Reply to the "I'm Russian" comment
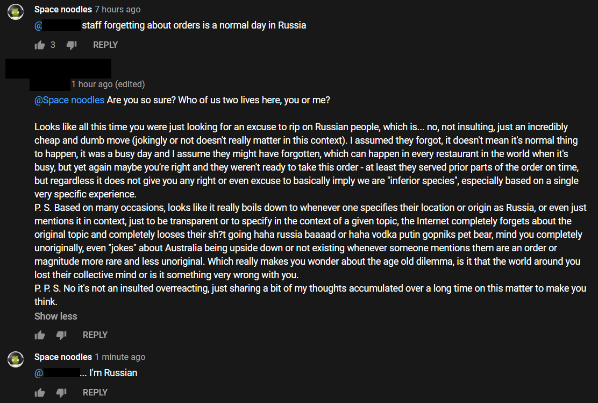The height and width of the screenshot is (403, 598). (95, 393)
